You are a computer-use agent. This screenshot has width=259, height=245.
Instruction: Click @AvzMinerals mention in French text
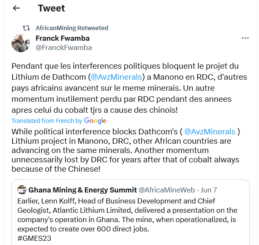coord(116,77)
